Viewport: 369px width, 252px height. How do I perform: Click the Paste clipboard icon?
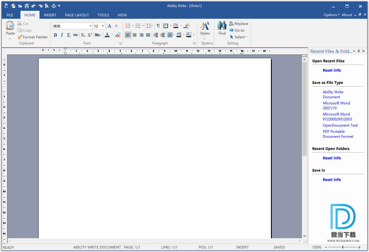[x=10, y=25]
